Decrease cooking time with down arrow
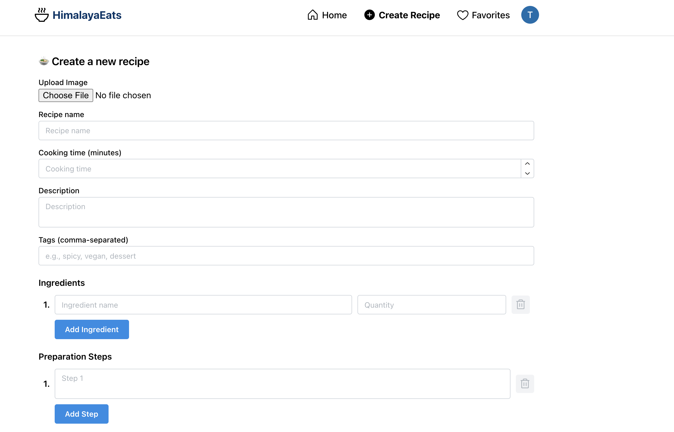 [x=527, y=173]
